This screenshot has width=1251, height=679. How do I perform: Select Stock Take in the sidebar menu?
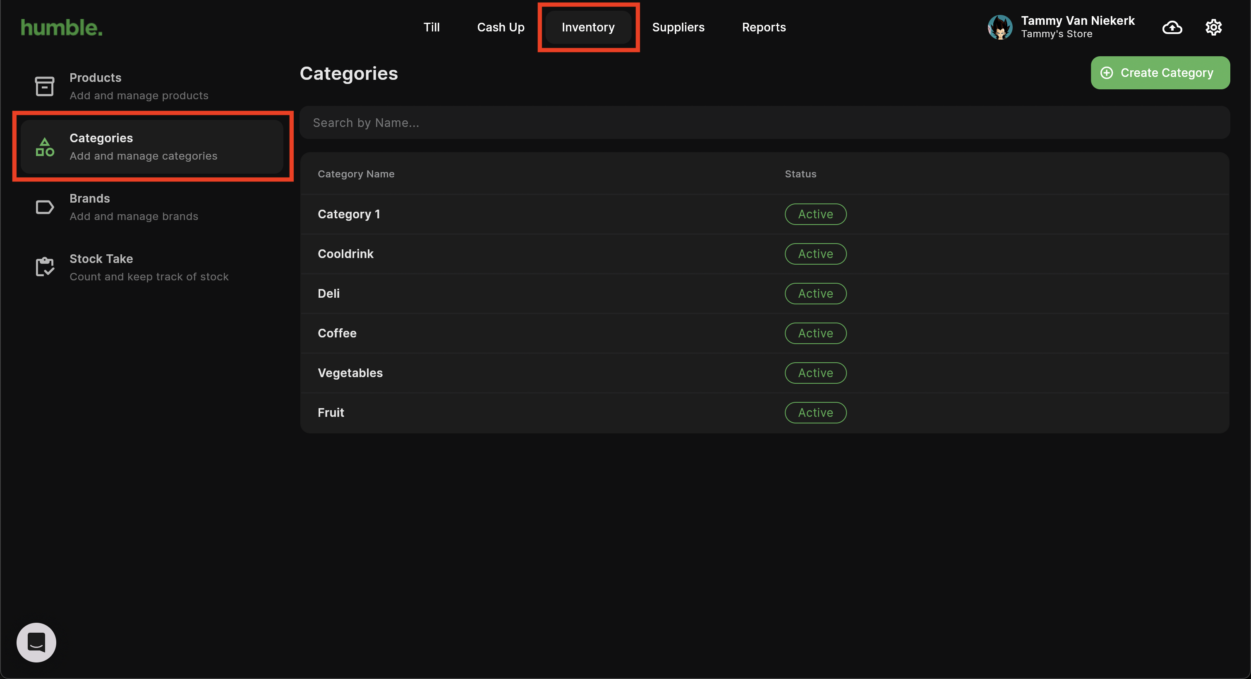[152, 268]
